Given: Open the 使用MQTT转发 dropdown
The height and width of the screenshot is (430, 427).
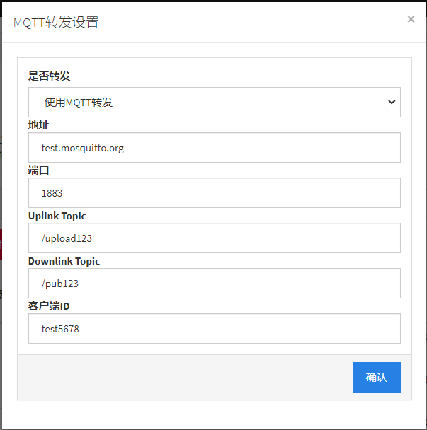Looking at the screenshot, I should point(214,103).
